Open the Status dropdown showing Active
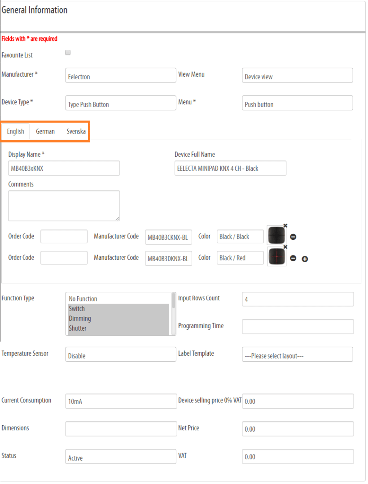Image resolution: width=368 pixels, height=484 pixels. click(121, 457)
